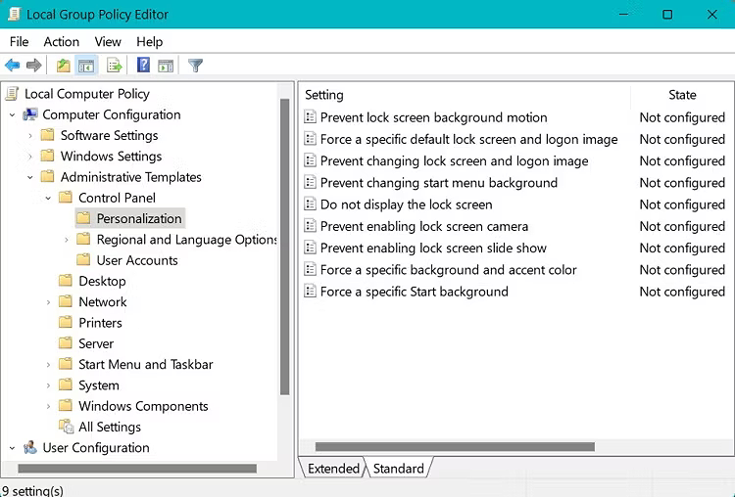Viewport: 735px width, 497px height.
Task: Click the Export List toolbar icon
Action: tap(114, 65)
